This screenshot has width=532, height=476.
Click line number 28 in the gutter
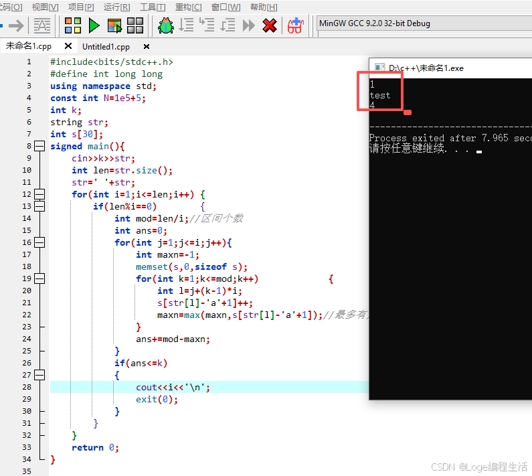pyautogui.click(x=27, y=387)
